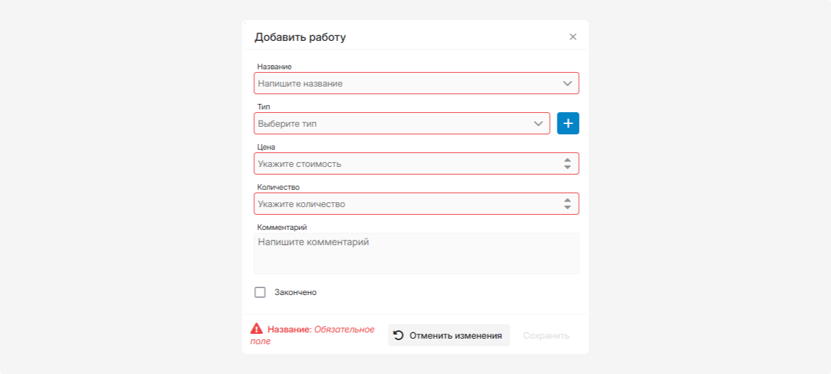Increase Цена with the up arrow
This screenshot has height=374, width=831.
(x=567, y=160)
